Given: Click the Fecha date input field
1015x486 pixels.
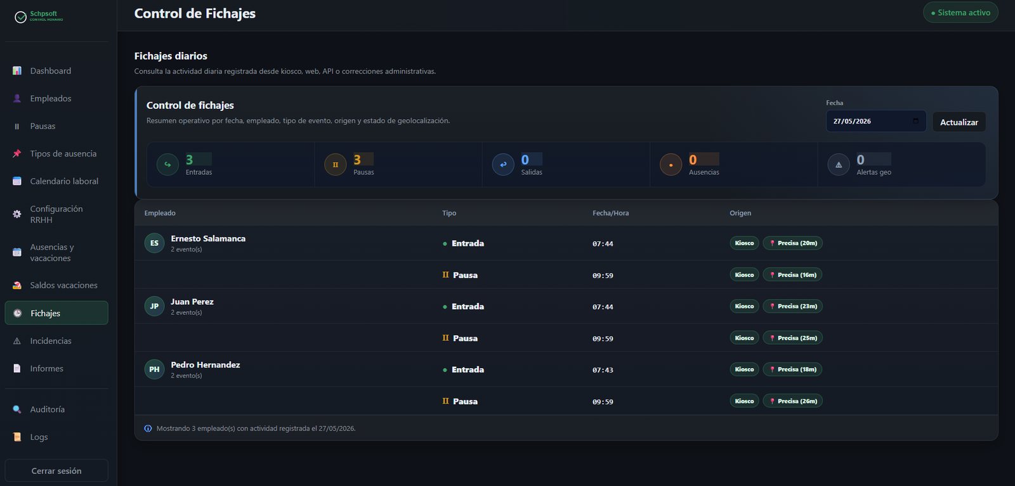Looking at the screenshot, I should tap(876, 121).
